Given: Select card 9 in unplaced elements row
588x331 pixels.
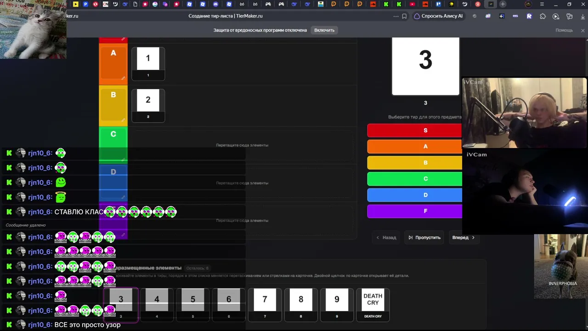Looking at the screenshot, I should pyautogui.click(x=337, y=305).
